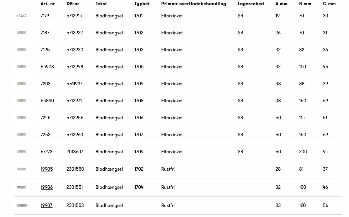Select article link 7245
The height and width of the screenshot is (217, 349).
pos(46,118)
